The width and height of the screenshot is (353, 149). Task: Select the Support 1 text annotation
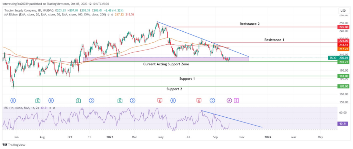tap(187, 79)
